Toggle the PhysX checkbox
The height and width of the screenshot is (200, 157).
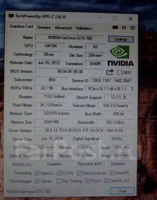pos(87,181)
